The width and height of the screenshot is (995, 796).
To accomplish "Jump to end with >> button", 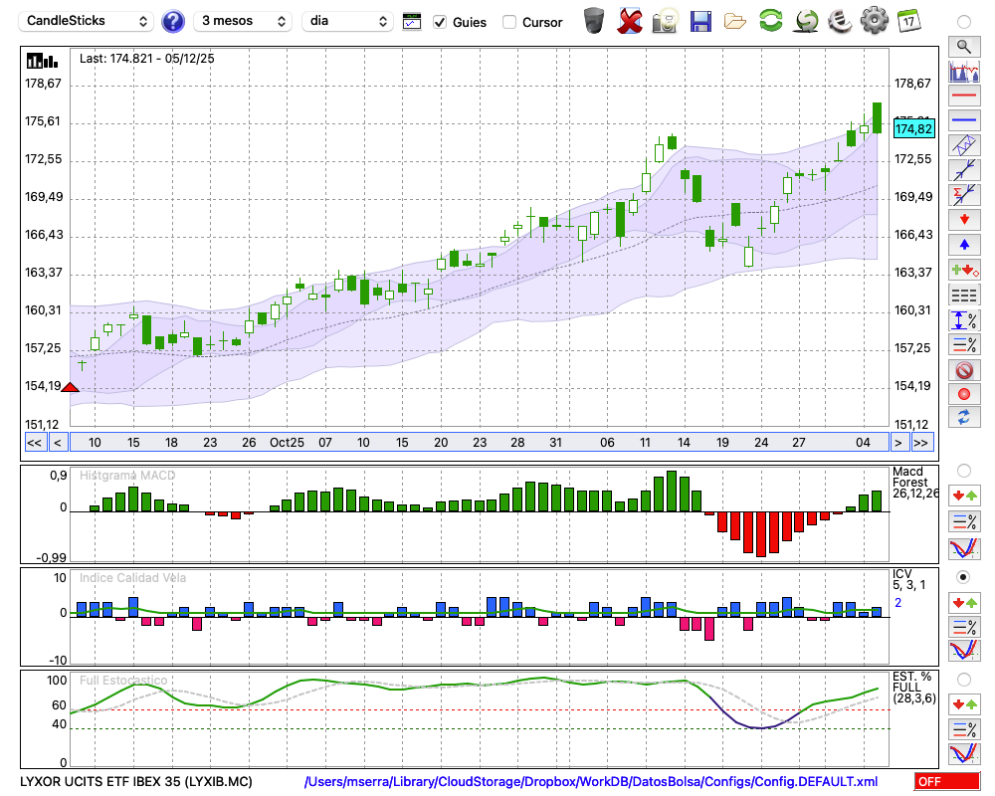I will [x=921, y=443].
